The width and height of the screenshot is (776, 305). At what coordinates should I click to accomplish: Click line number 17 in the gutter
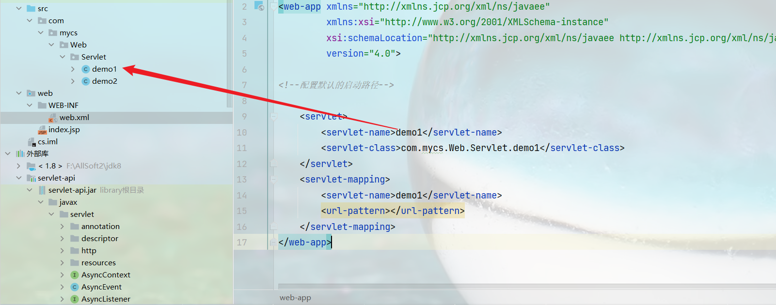[242, 243]
